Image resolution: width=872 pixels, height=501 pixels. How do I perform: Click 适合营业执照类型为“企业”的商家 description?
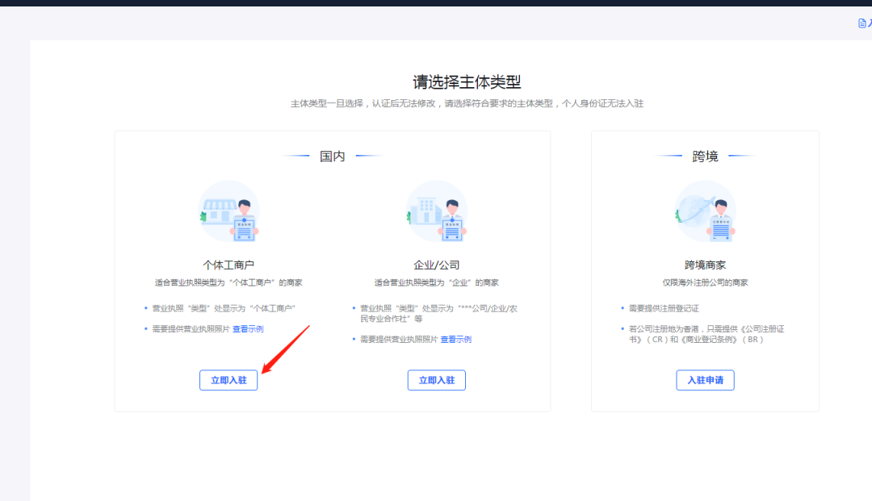pos(437,282)
